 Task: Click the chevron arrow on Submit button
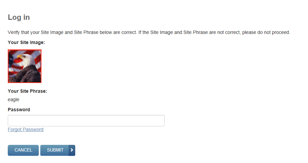coord(72,150)
